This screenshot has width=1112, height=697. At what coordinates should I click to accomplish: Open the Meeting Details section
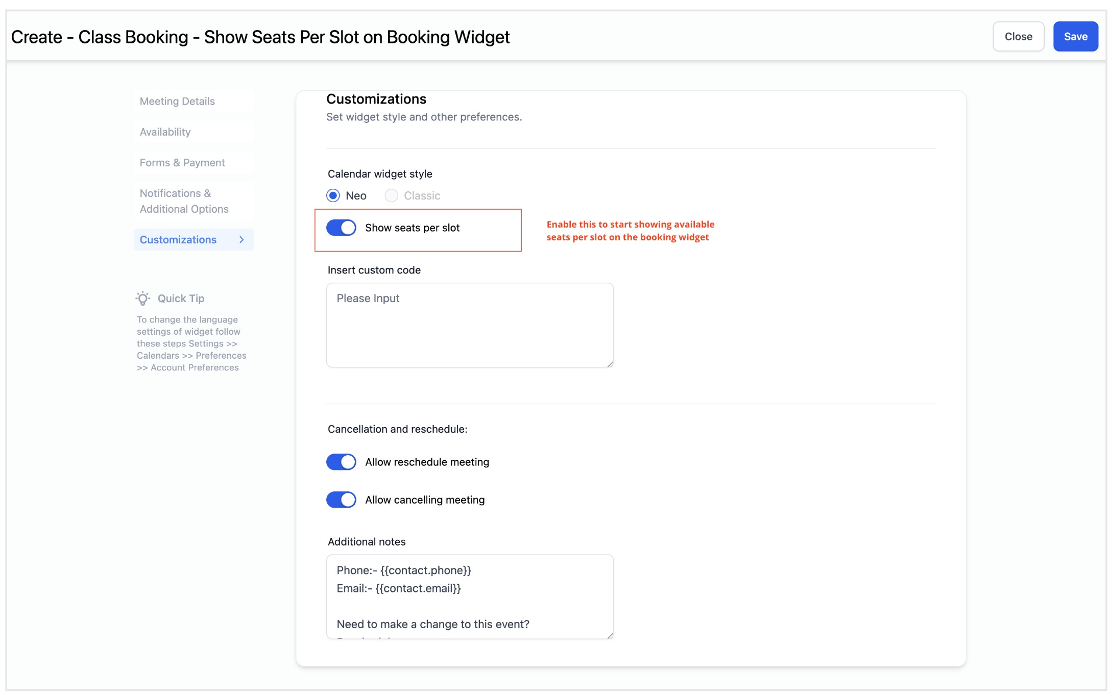tap(177, 101)
